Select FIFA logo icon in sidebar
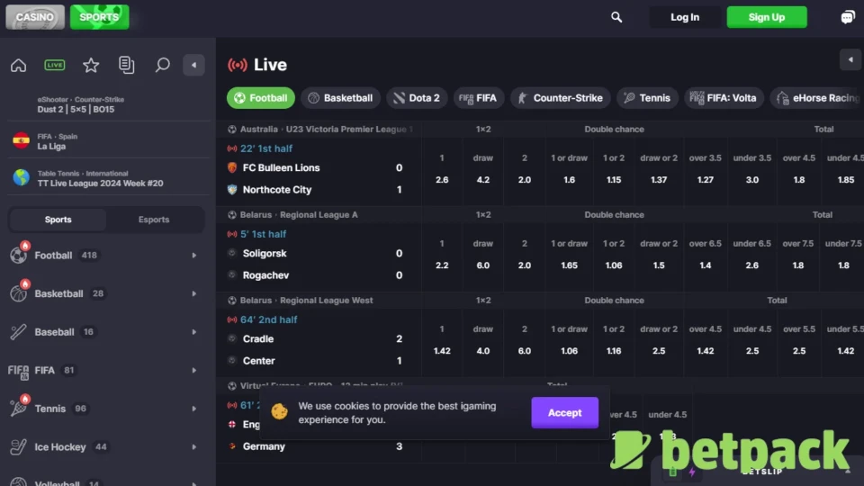Viewport: 864px width, 486px height. [18, 371]
